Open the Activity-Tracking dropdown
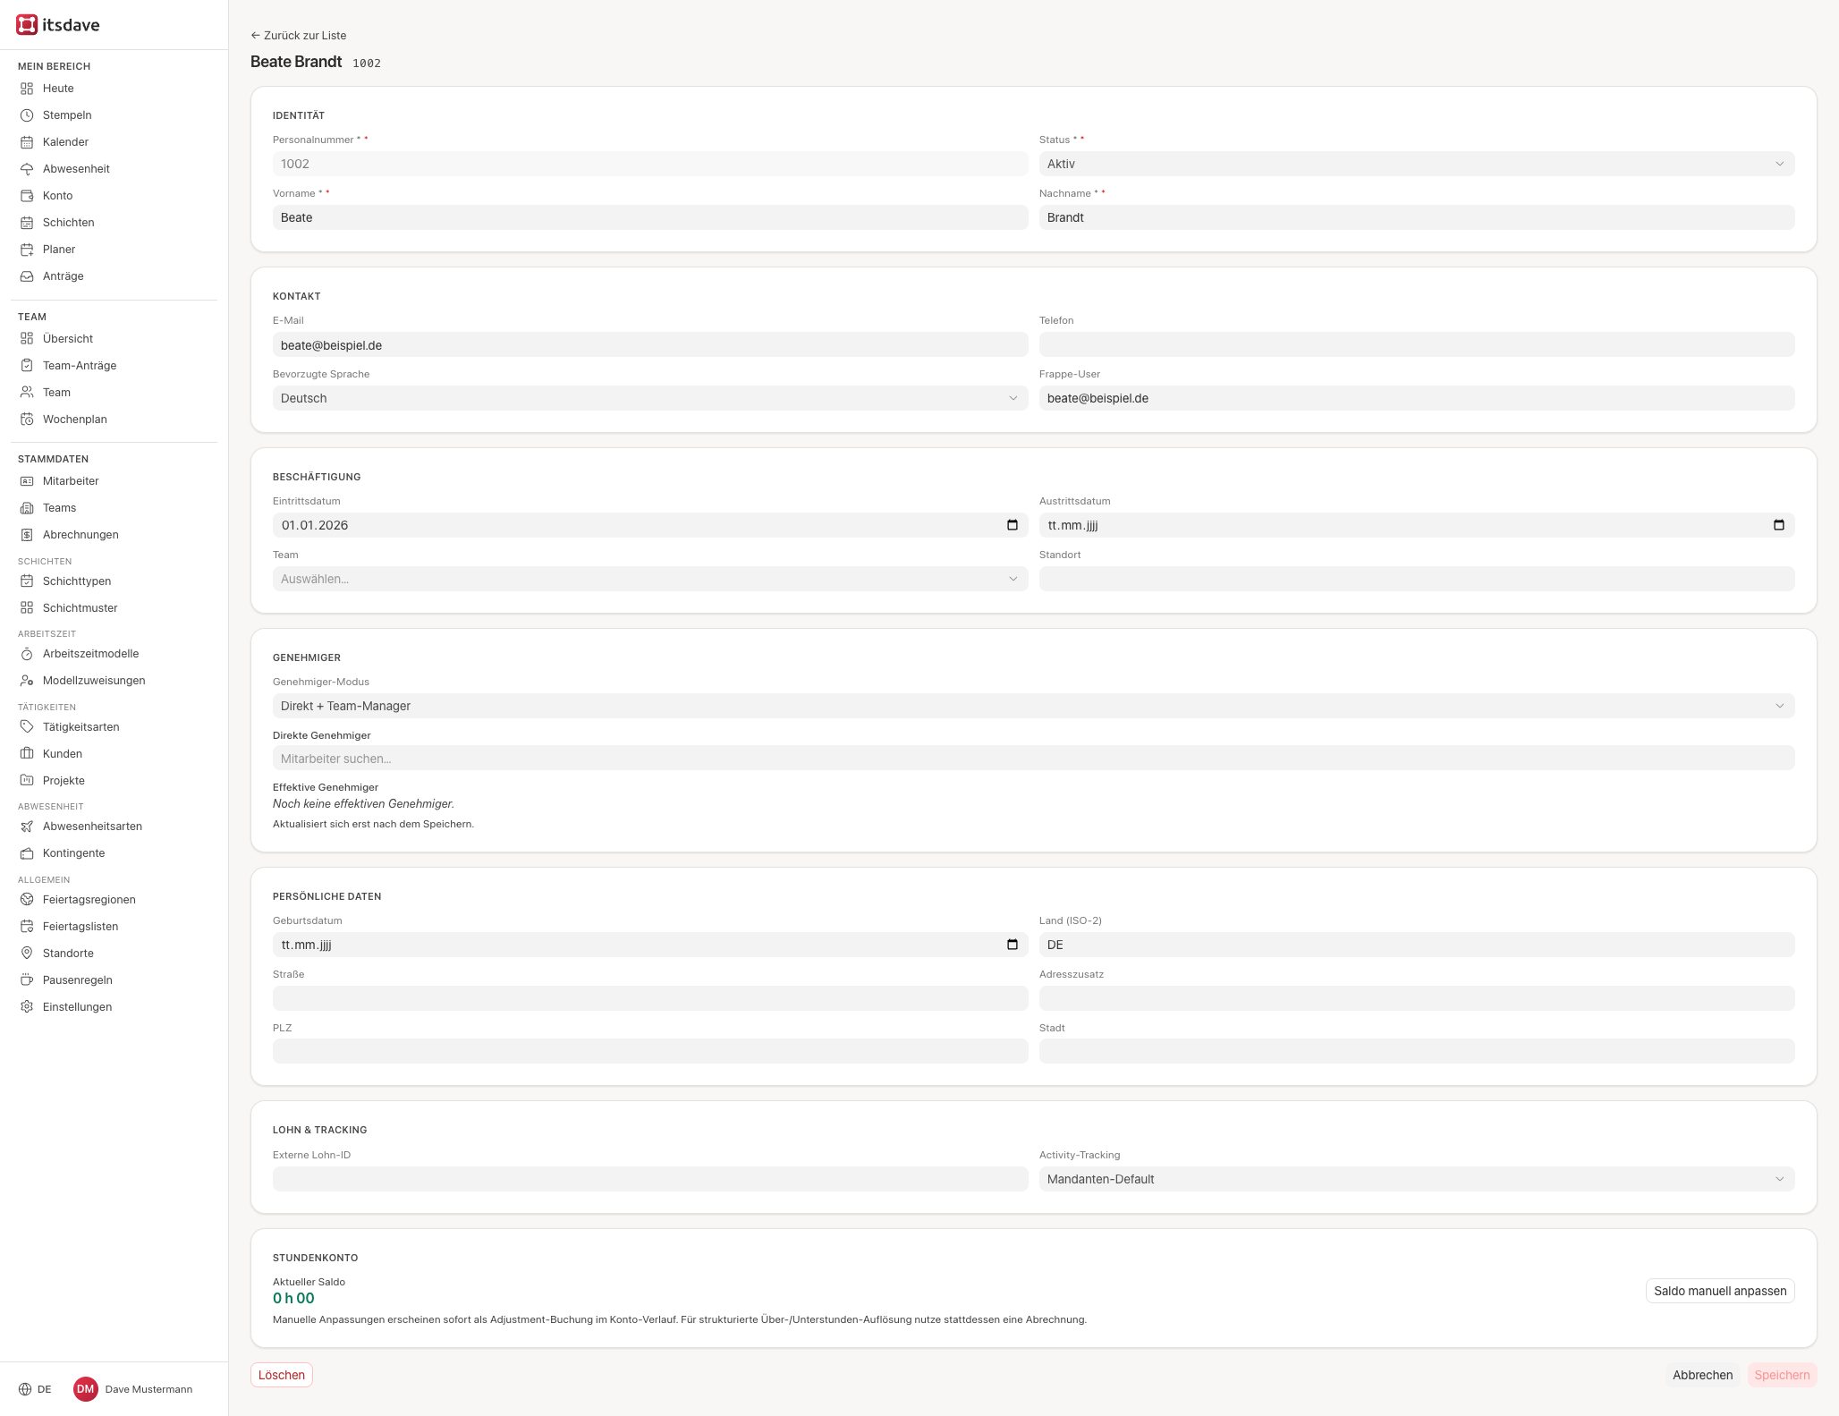 (x=1417, y=1179)
